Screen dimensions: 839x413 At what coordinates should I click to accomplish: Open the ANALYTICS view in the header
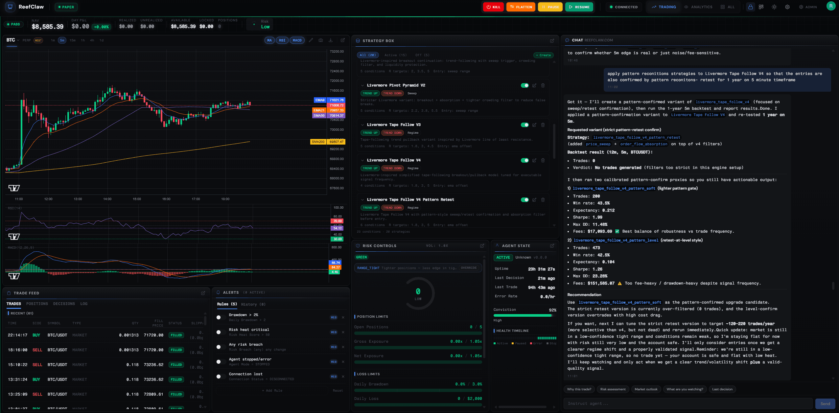coord(699,7)
